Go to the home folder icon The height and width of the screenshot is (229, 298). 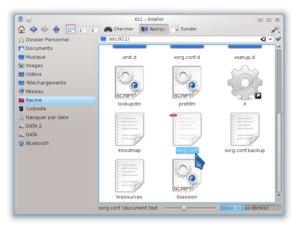(x=21, y=29)
